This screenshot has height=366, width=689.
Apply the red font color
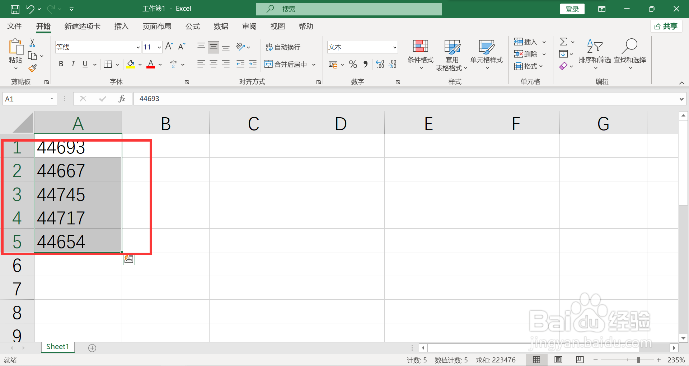tap(151, 64)
